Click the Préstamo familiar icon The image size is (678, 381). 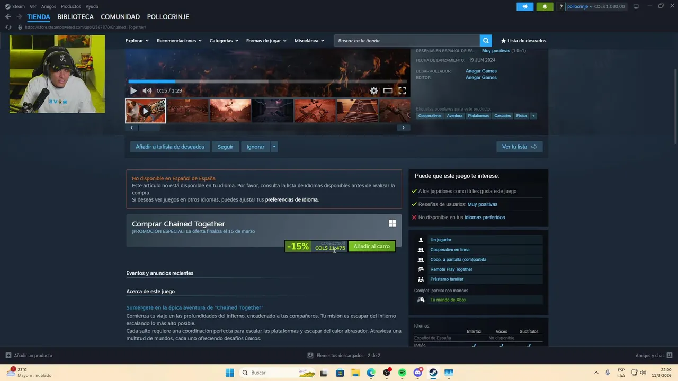coord(421,279)
